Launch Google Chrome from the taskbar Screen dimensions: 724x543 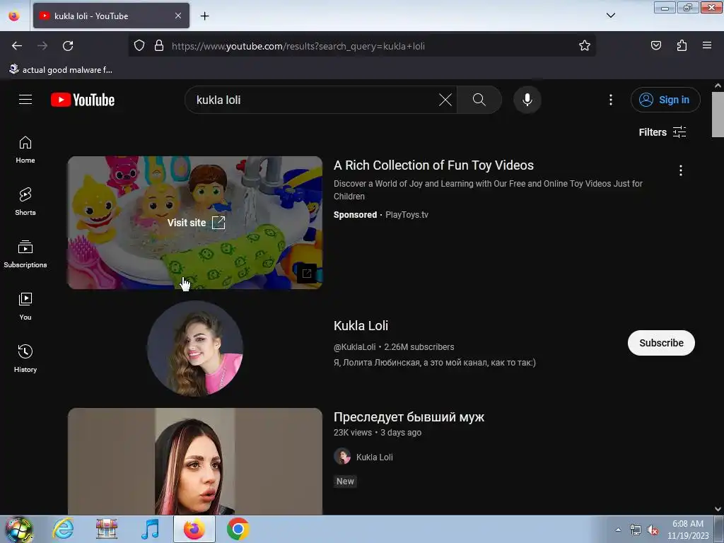pos(238,529)
